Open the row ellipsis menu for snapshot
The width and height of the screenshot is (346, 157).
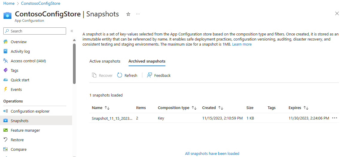[335, 118]
